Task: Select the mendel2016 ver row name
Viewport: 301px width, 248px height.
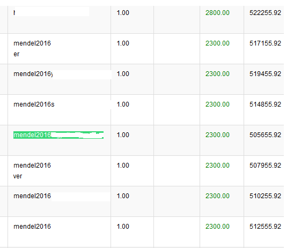Action: [x=32, y=171]
